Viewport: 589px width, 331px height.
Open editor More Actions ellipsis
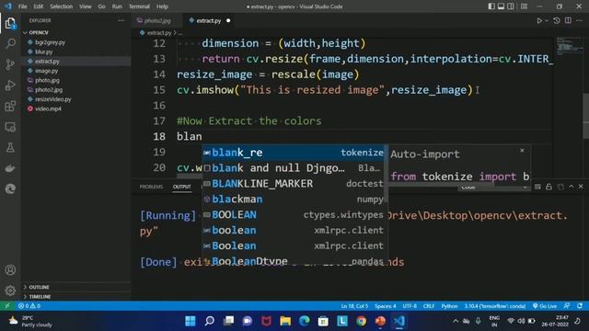point(579,20)
